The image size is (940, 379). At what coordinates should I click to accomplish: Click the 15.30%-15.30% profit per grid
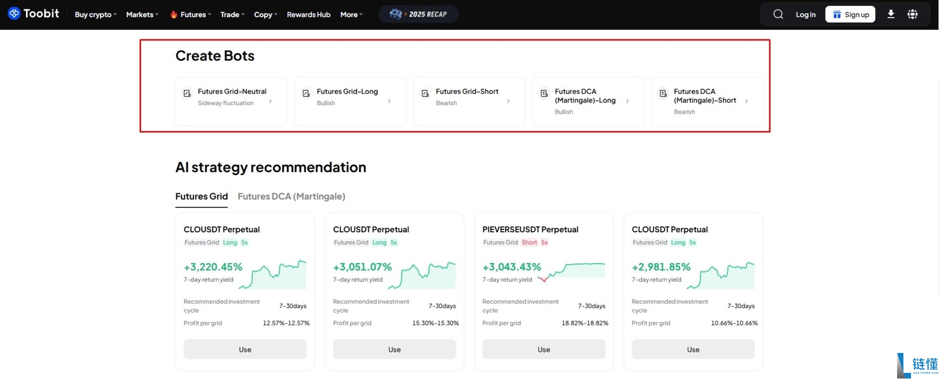click(435, 323)
